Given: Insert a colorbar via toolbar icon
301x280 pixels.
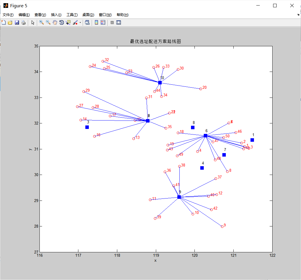Looking at the screenshot, I should click(x=96, y=22).
